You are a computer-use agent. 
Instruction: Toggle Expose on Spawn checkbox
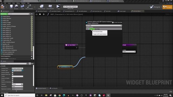[x=13, y=78]
